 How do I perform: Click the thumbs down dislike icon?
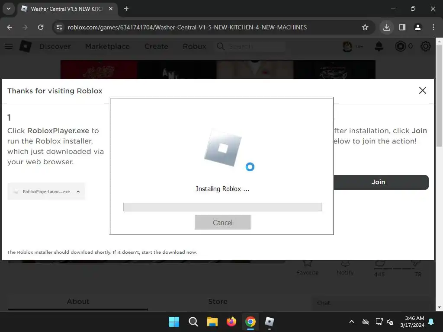tap(416, 264)
